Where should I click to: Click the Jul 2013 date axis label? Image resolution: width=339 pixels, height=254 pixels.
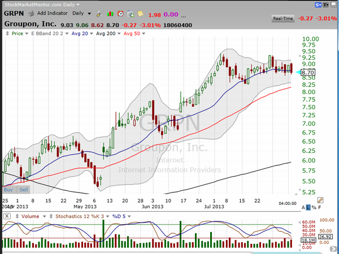(x=214, y=207)
